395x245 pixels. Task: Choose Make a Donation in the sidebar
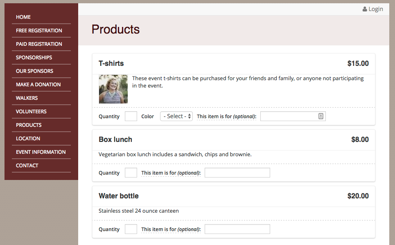38,85
